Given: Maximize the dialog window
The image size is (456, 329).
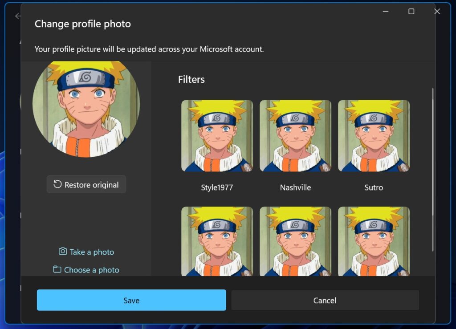Looking at the screenshot, I should (411, 12).
